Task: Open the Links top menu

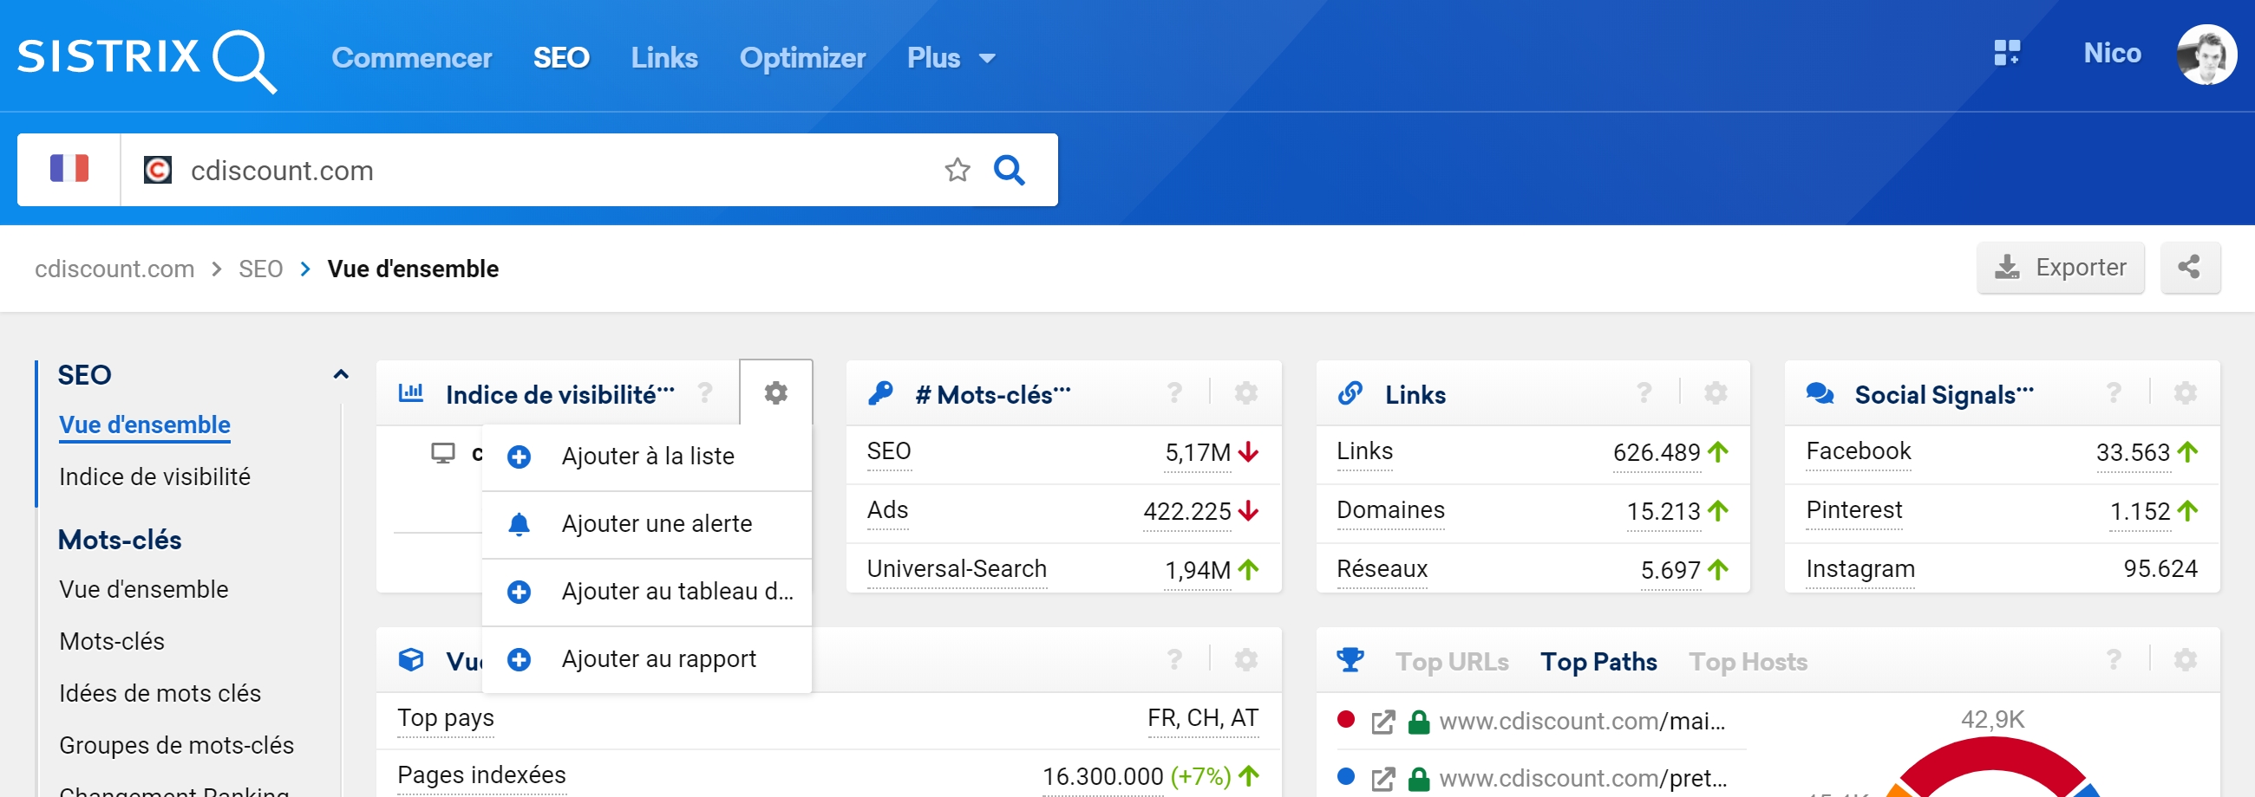Action: pos(663,58)
